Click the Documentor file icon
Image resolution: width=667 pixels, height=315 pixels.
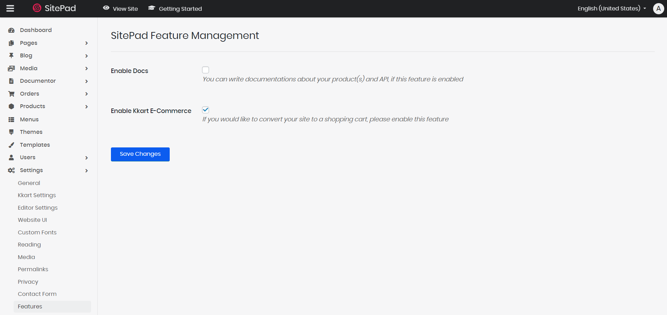tap(11, 81)
